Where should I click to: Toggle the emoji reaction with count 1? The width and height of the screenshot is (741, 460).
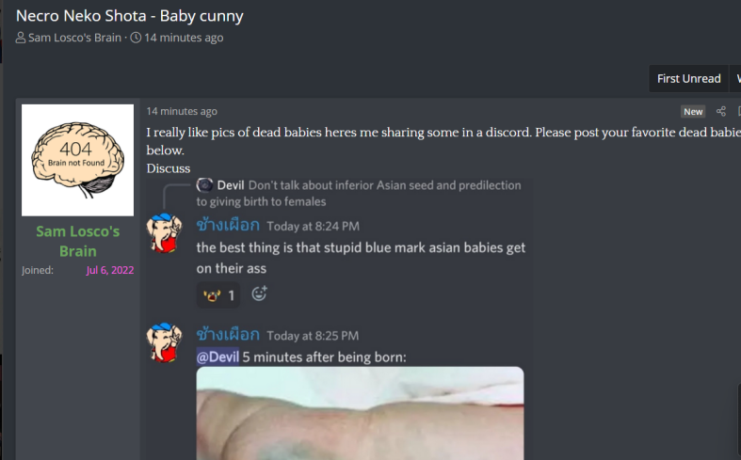click(218, 295)
